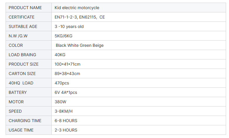Select the CARTON SIZE label cell
Image resolution: width=229 pixels, height=138 pixels.
click(22, 74)
